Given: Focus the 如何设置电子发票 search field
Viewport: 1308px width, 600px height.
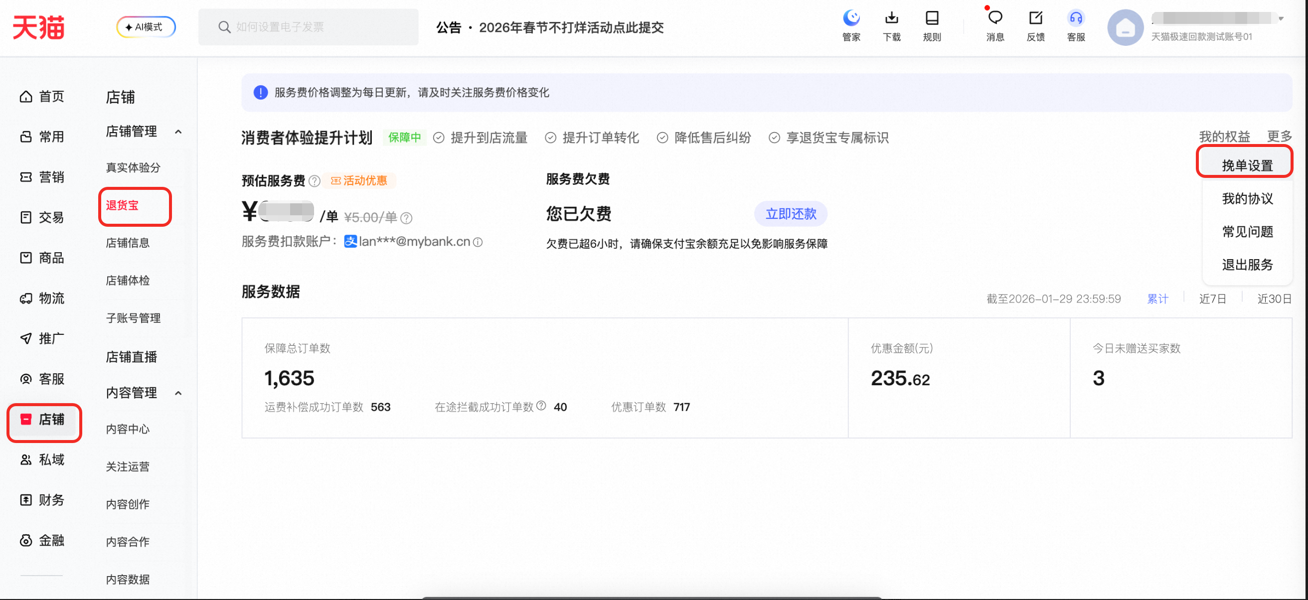Looking at the screenshot, I should 308,27.
